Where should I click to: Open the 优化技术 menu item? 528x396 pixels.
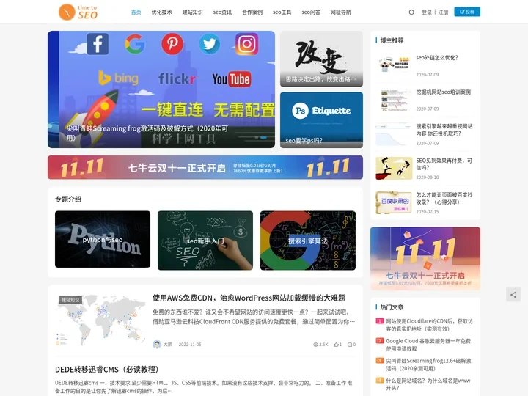(x=161, y=12)
